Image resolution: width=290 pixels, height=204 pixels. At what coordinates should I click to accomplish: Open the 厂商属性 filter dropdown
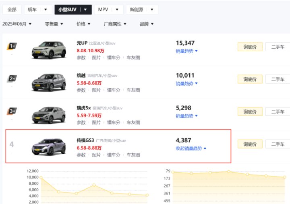pyautogui.click(x=115, y=24)
